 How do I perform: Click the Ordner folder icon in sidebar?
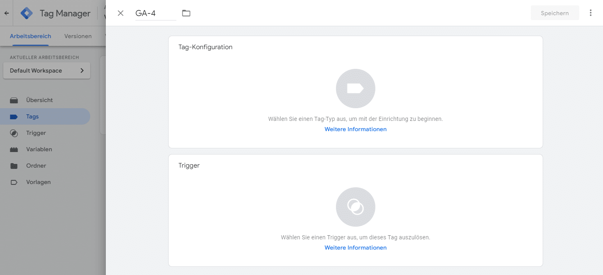14,166
